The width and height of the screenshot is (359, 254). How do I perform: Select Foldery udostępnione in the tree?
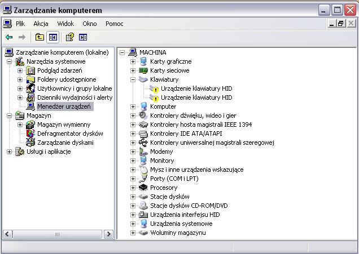pyautogui.click(x=67, y=79)
